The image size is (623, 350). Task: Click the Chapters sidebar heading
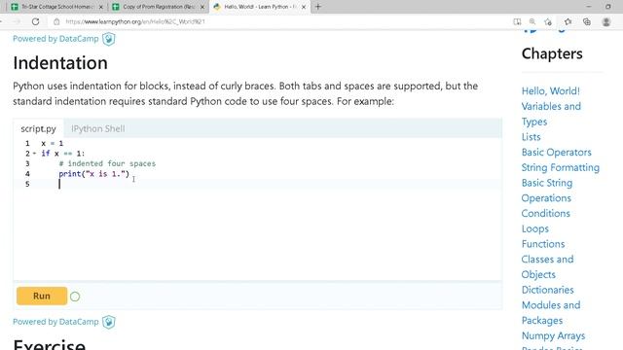(552, 53)
